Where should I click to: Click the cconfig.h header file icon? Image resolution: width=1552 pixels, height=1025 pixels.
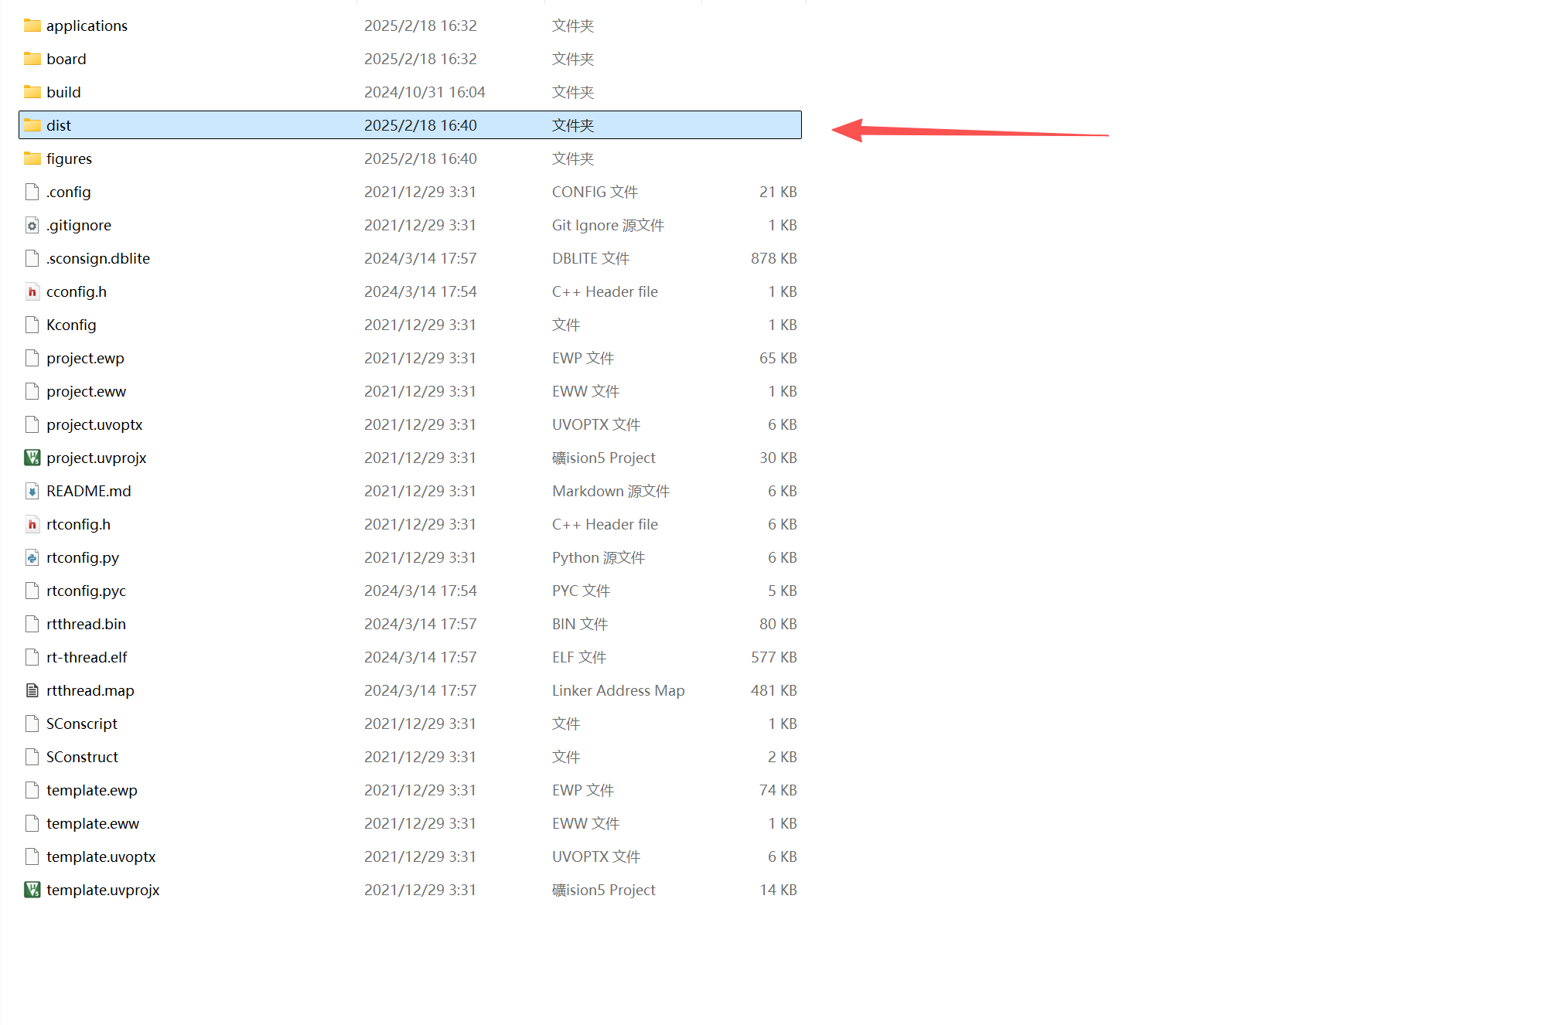[32, 291]
